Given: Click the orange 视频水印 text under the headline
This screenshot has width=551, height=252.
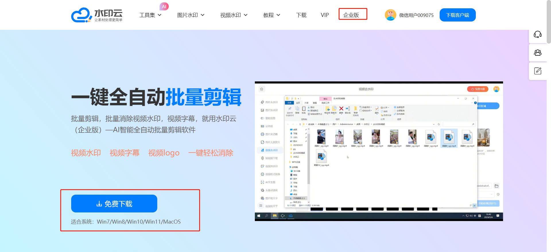Looking at the screenshot, I should (86, 153).
